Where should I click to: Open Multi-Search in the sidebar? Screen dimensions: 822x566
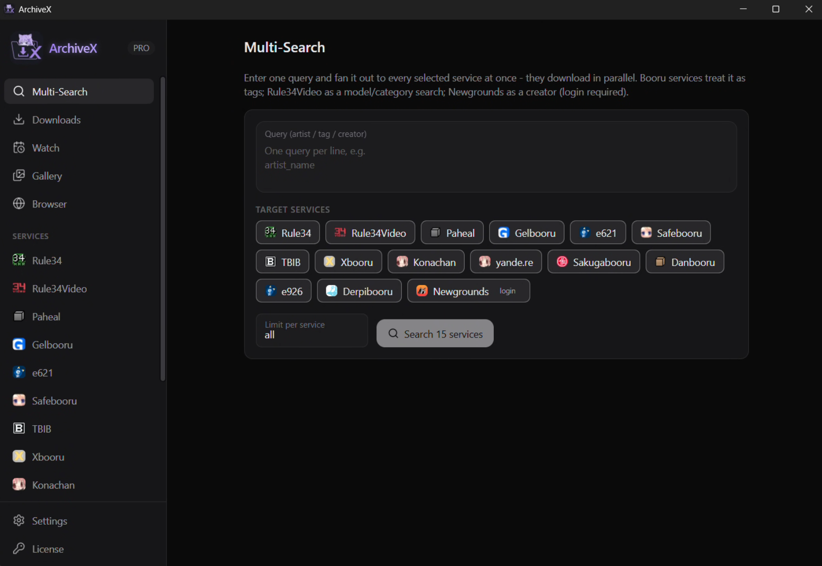[x=79, y=92]
